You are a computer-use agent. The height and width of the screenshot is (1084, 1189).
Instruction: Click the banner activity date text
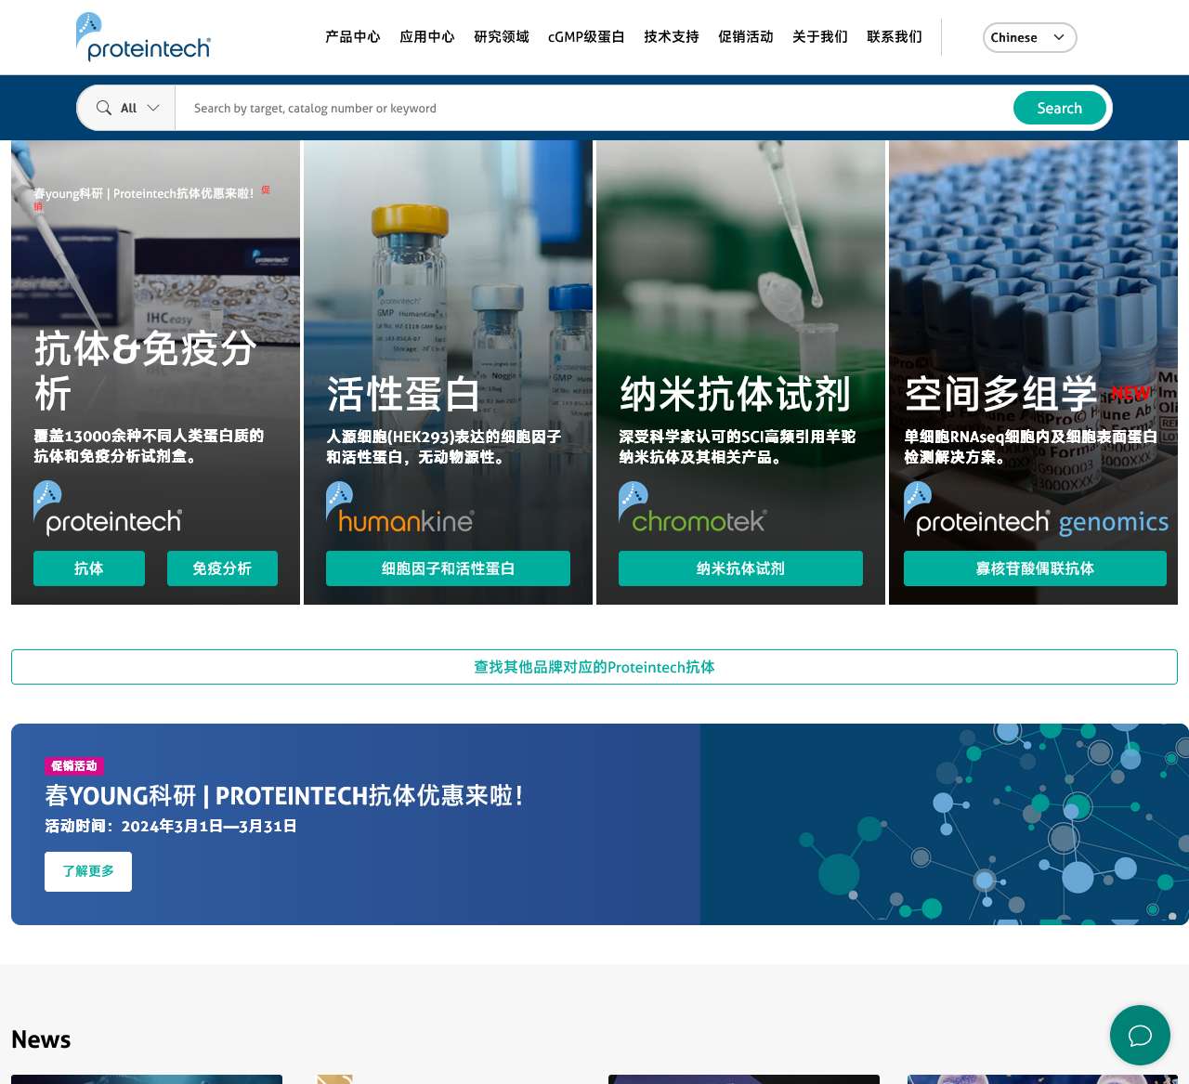tap(171, 826)
